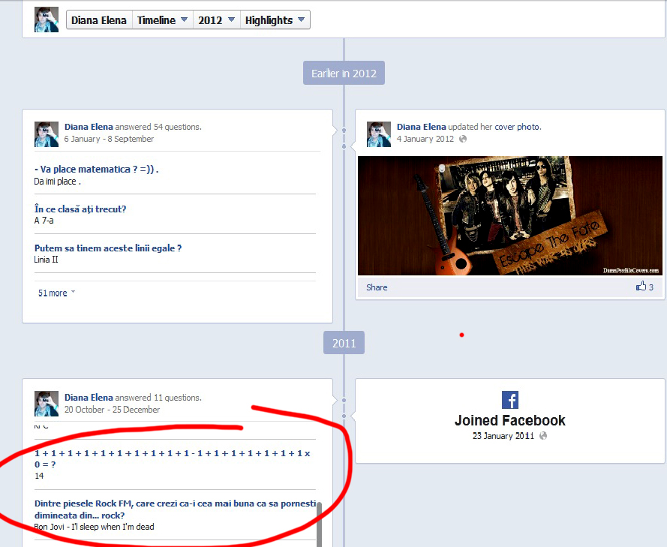Open the cover photo link text
The image size is (667, 547).
point(516,127)
